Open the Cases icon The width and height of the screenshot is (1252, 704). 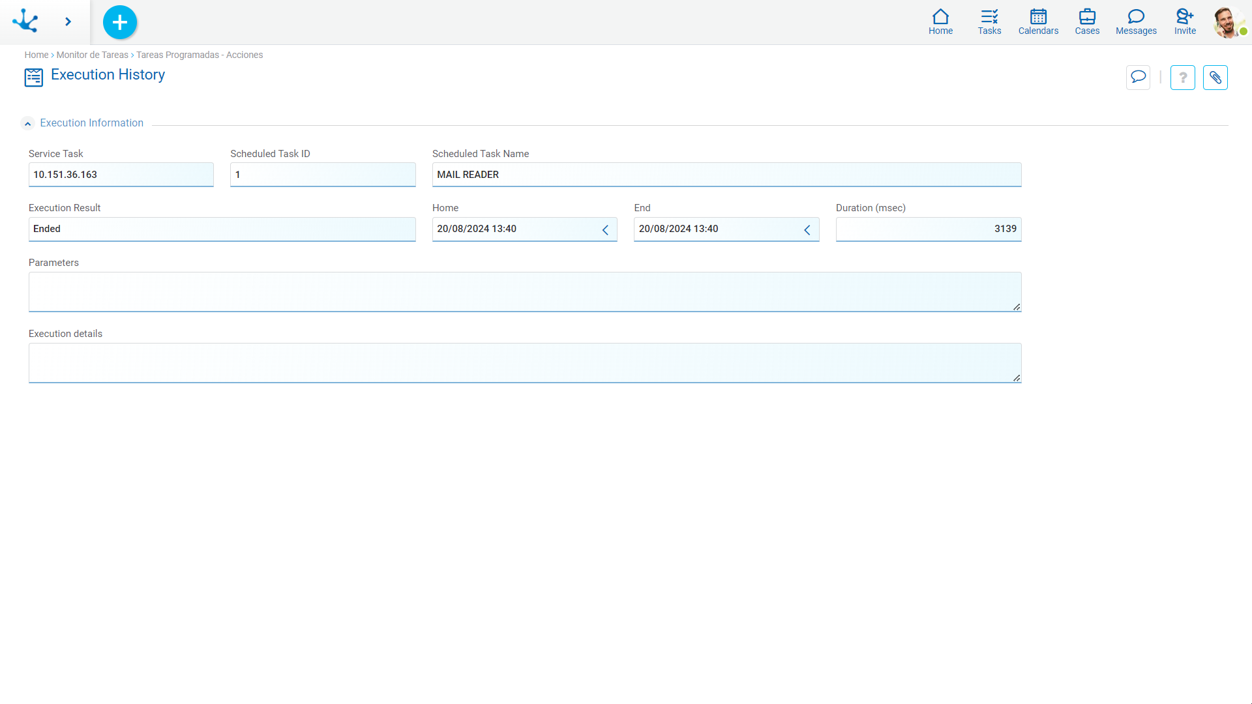coord(1086,22)
